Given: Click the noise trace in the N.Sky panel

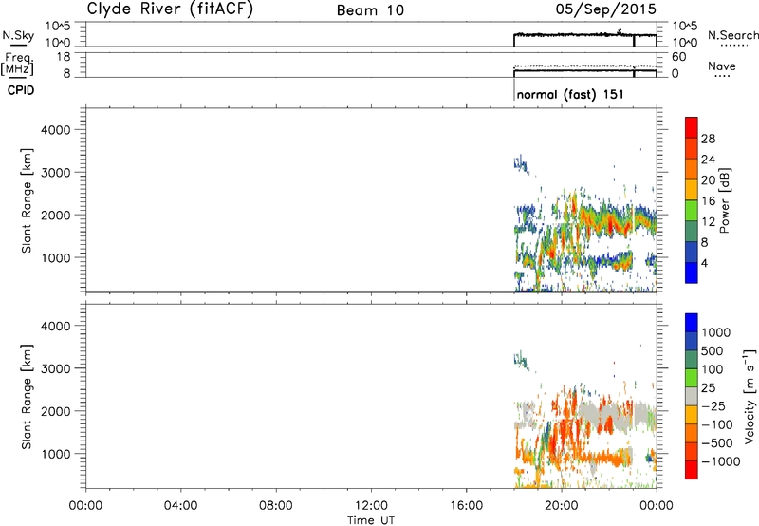Looking at the screenshot, I should 584,35.
